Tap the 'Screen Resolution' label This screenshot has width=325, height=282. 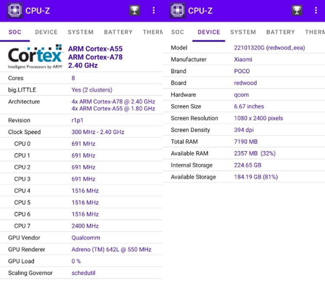point(195,118)
